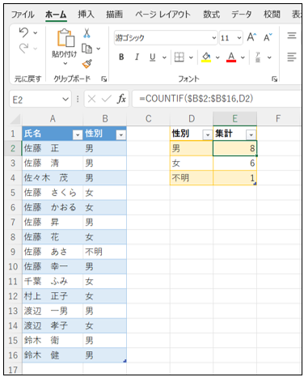Select the cell showing count 6
Image resolution: width=304 pixels, height=377 pixels.
coord(235,163)
